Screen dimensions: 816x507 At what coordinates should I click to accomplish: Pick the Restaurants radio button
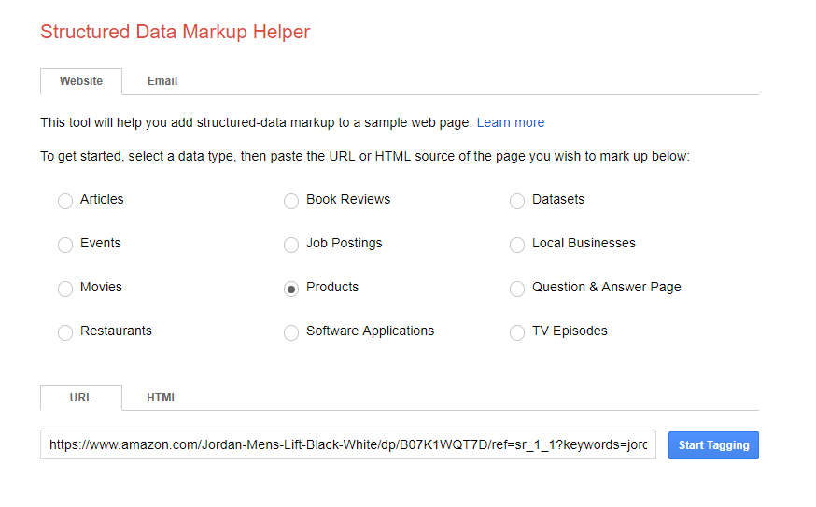[x=65, y=332]
